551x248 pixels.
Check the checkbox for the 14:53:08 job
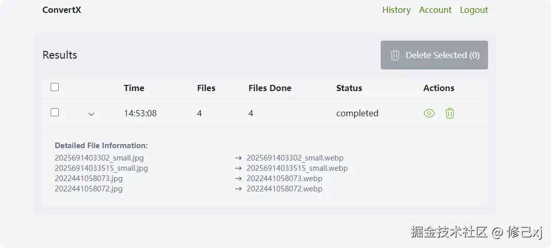(x=55, y=112)
